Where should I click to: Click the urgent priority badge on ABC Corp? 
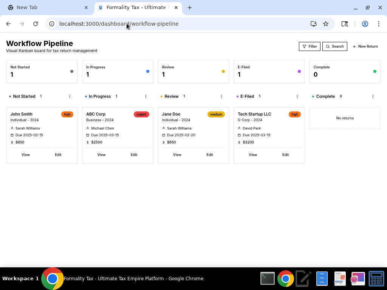click(141, 114)
